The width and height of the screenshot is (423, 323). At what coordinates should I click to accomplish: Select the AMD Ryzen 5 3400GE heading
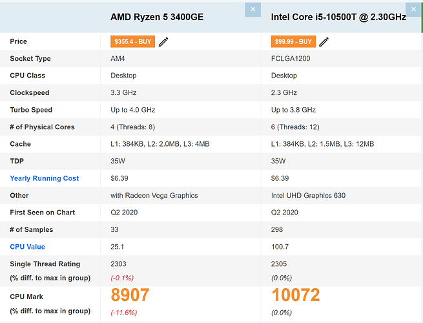point(157,17)
